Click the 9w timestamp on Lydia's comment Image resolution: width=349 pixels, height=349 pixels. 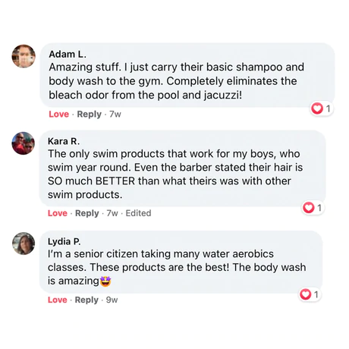click(112, 300)
